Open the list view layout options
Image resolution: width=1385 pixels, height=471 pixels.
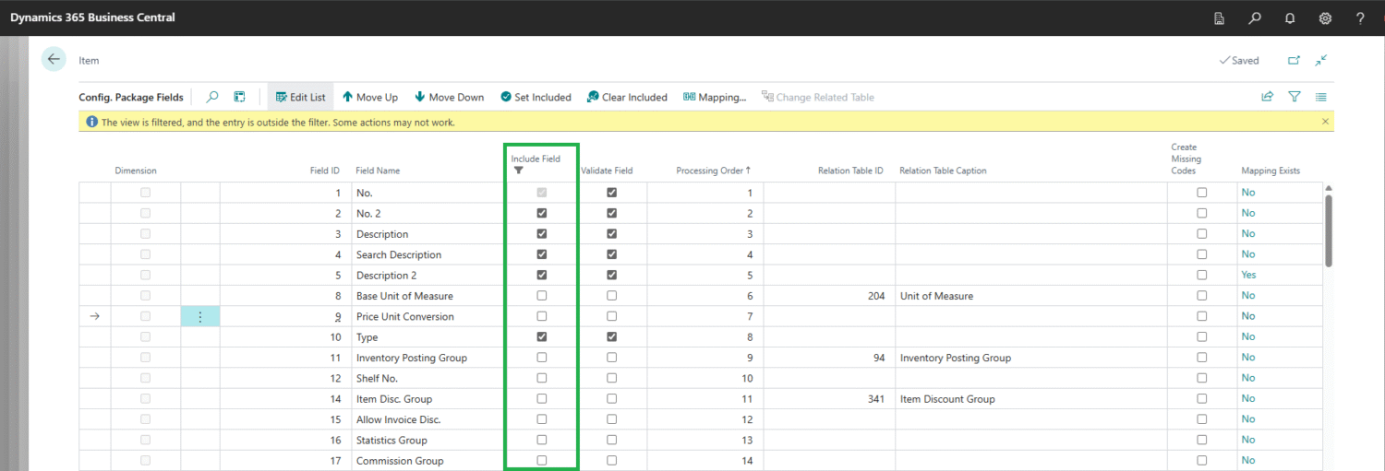tap(1321, 97)
